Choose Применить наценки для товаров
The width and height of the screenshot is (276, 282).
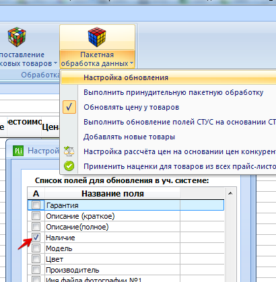point(168,166)
